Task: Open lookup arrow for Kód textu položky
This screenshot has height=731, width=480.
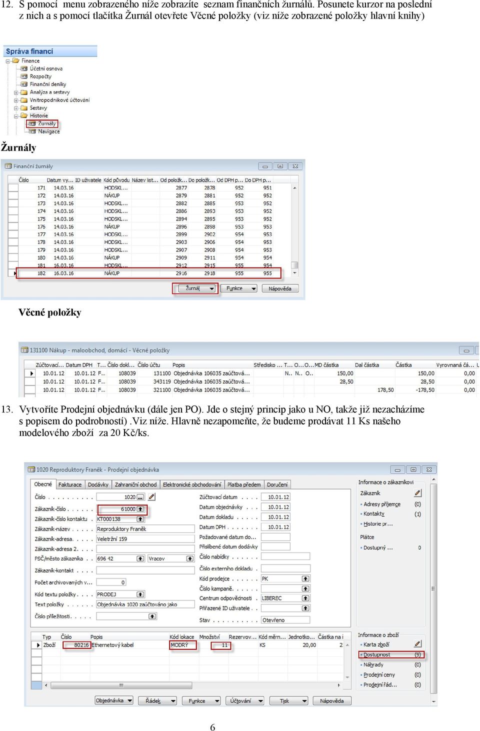Action: pyautogui.click(x=140, y=594)
